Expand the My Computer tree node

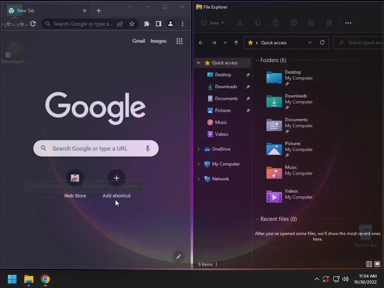199,164
